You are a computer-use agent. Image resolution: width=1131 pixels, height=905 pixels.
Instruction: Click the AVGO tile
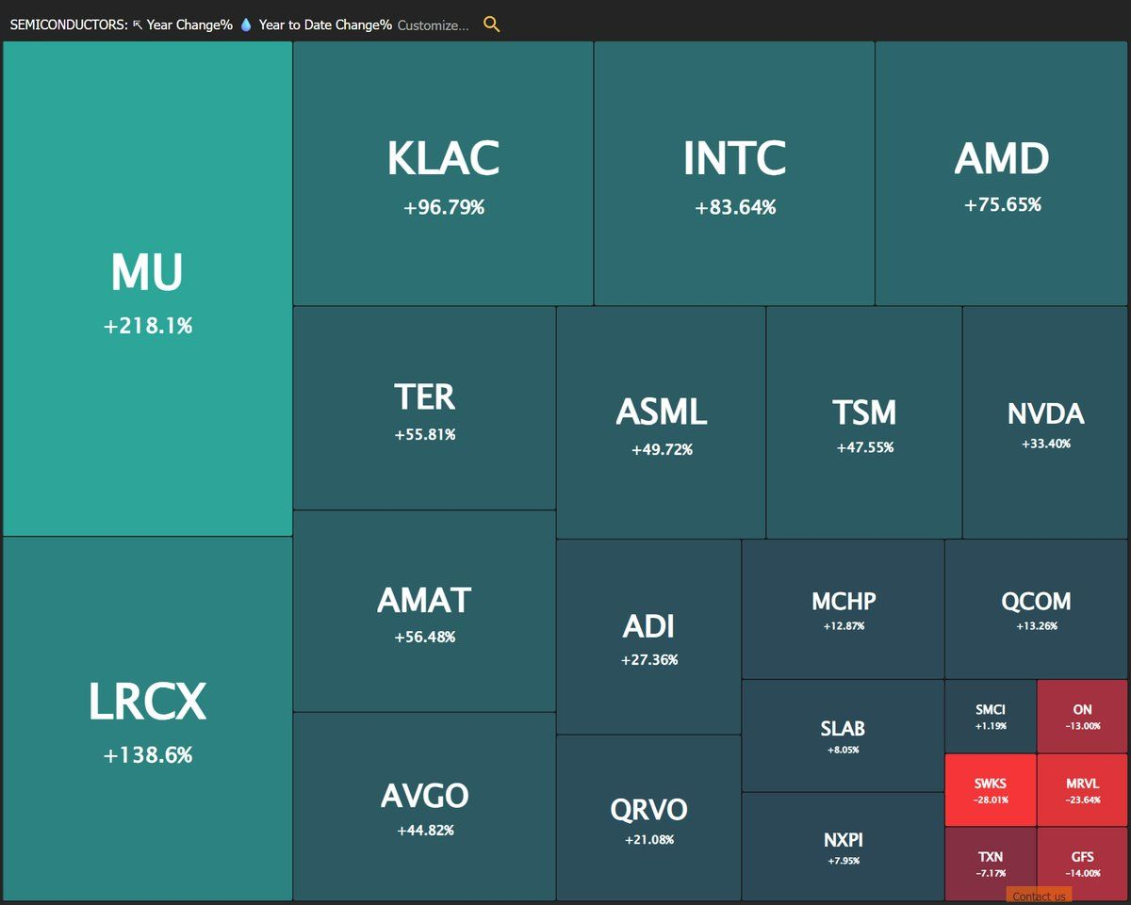click(424, 807)
